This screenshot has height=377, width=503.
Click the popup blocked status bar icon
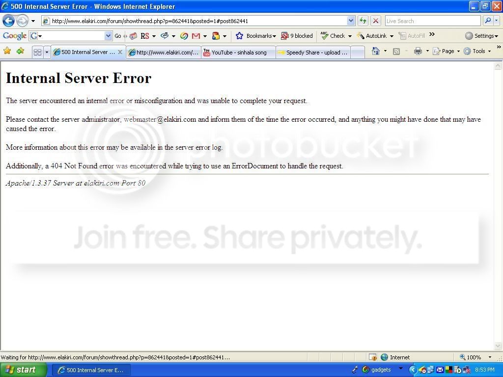[372, 357]
